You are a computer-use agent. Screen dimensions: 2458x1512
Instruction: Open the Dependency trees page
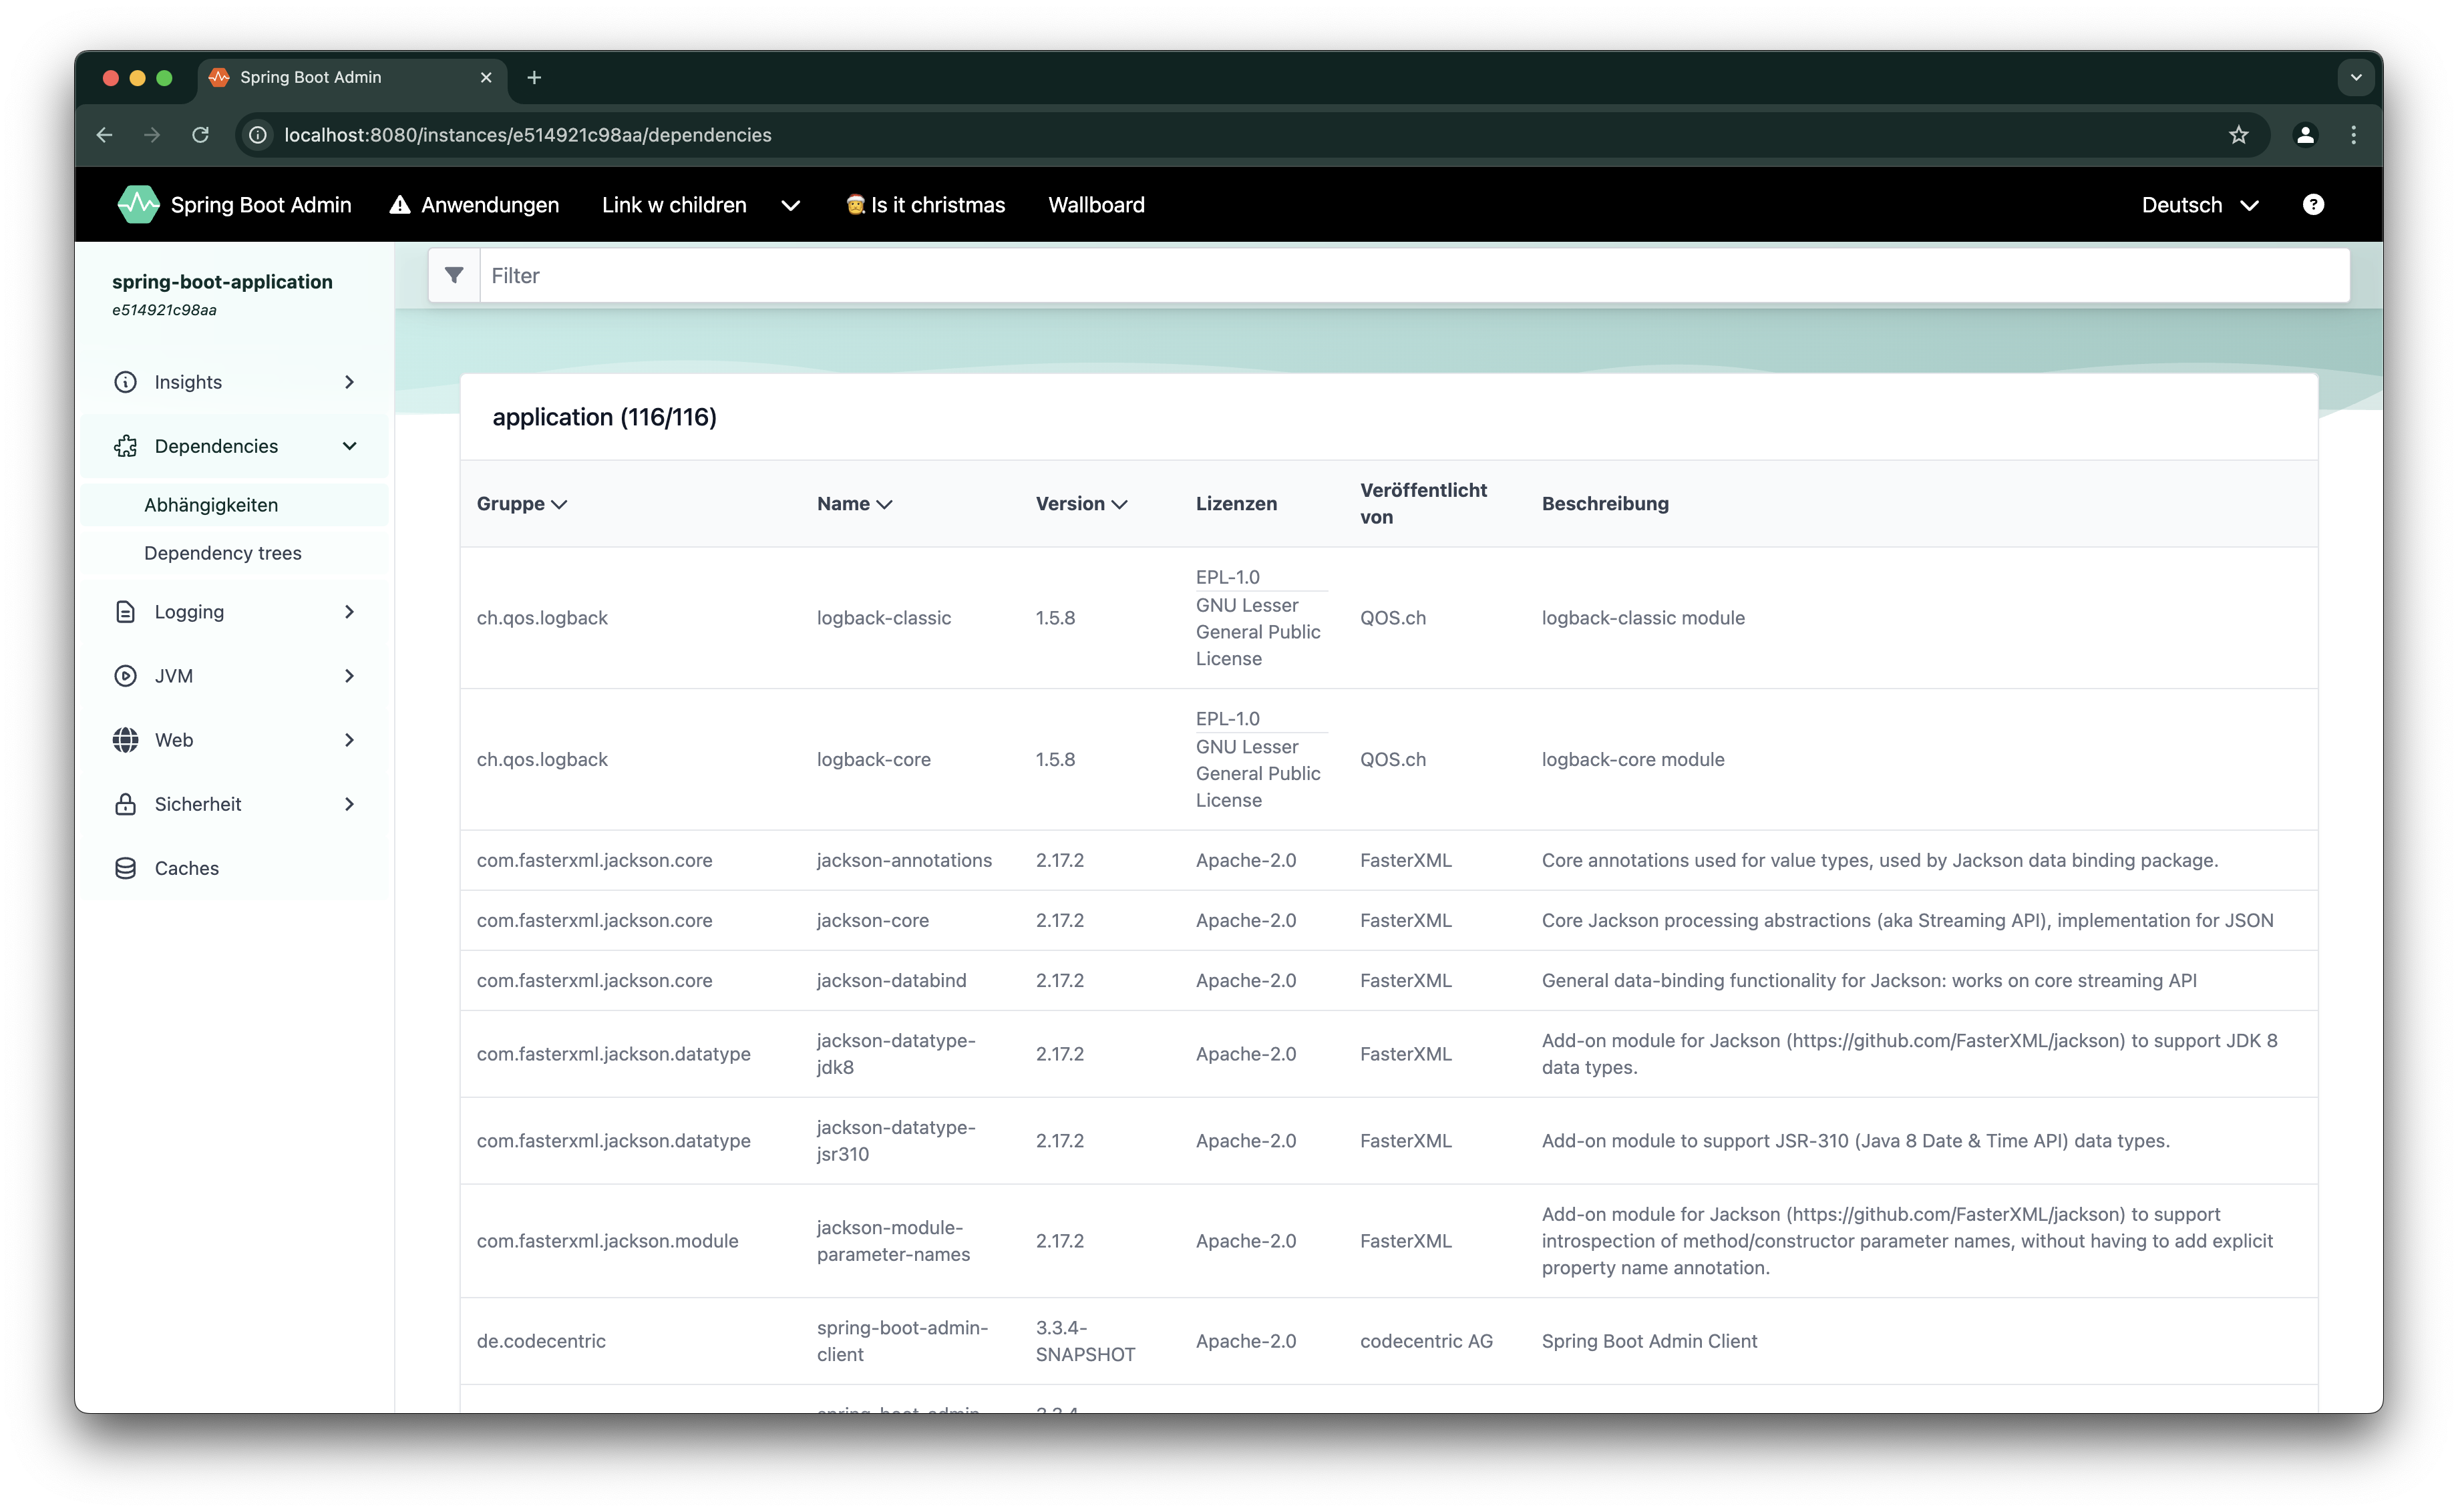tap(222, 552)
